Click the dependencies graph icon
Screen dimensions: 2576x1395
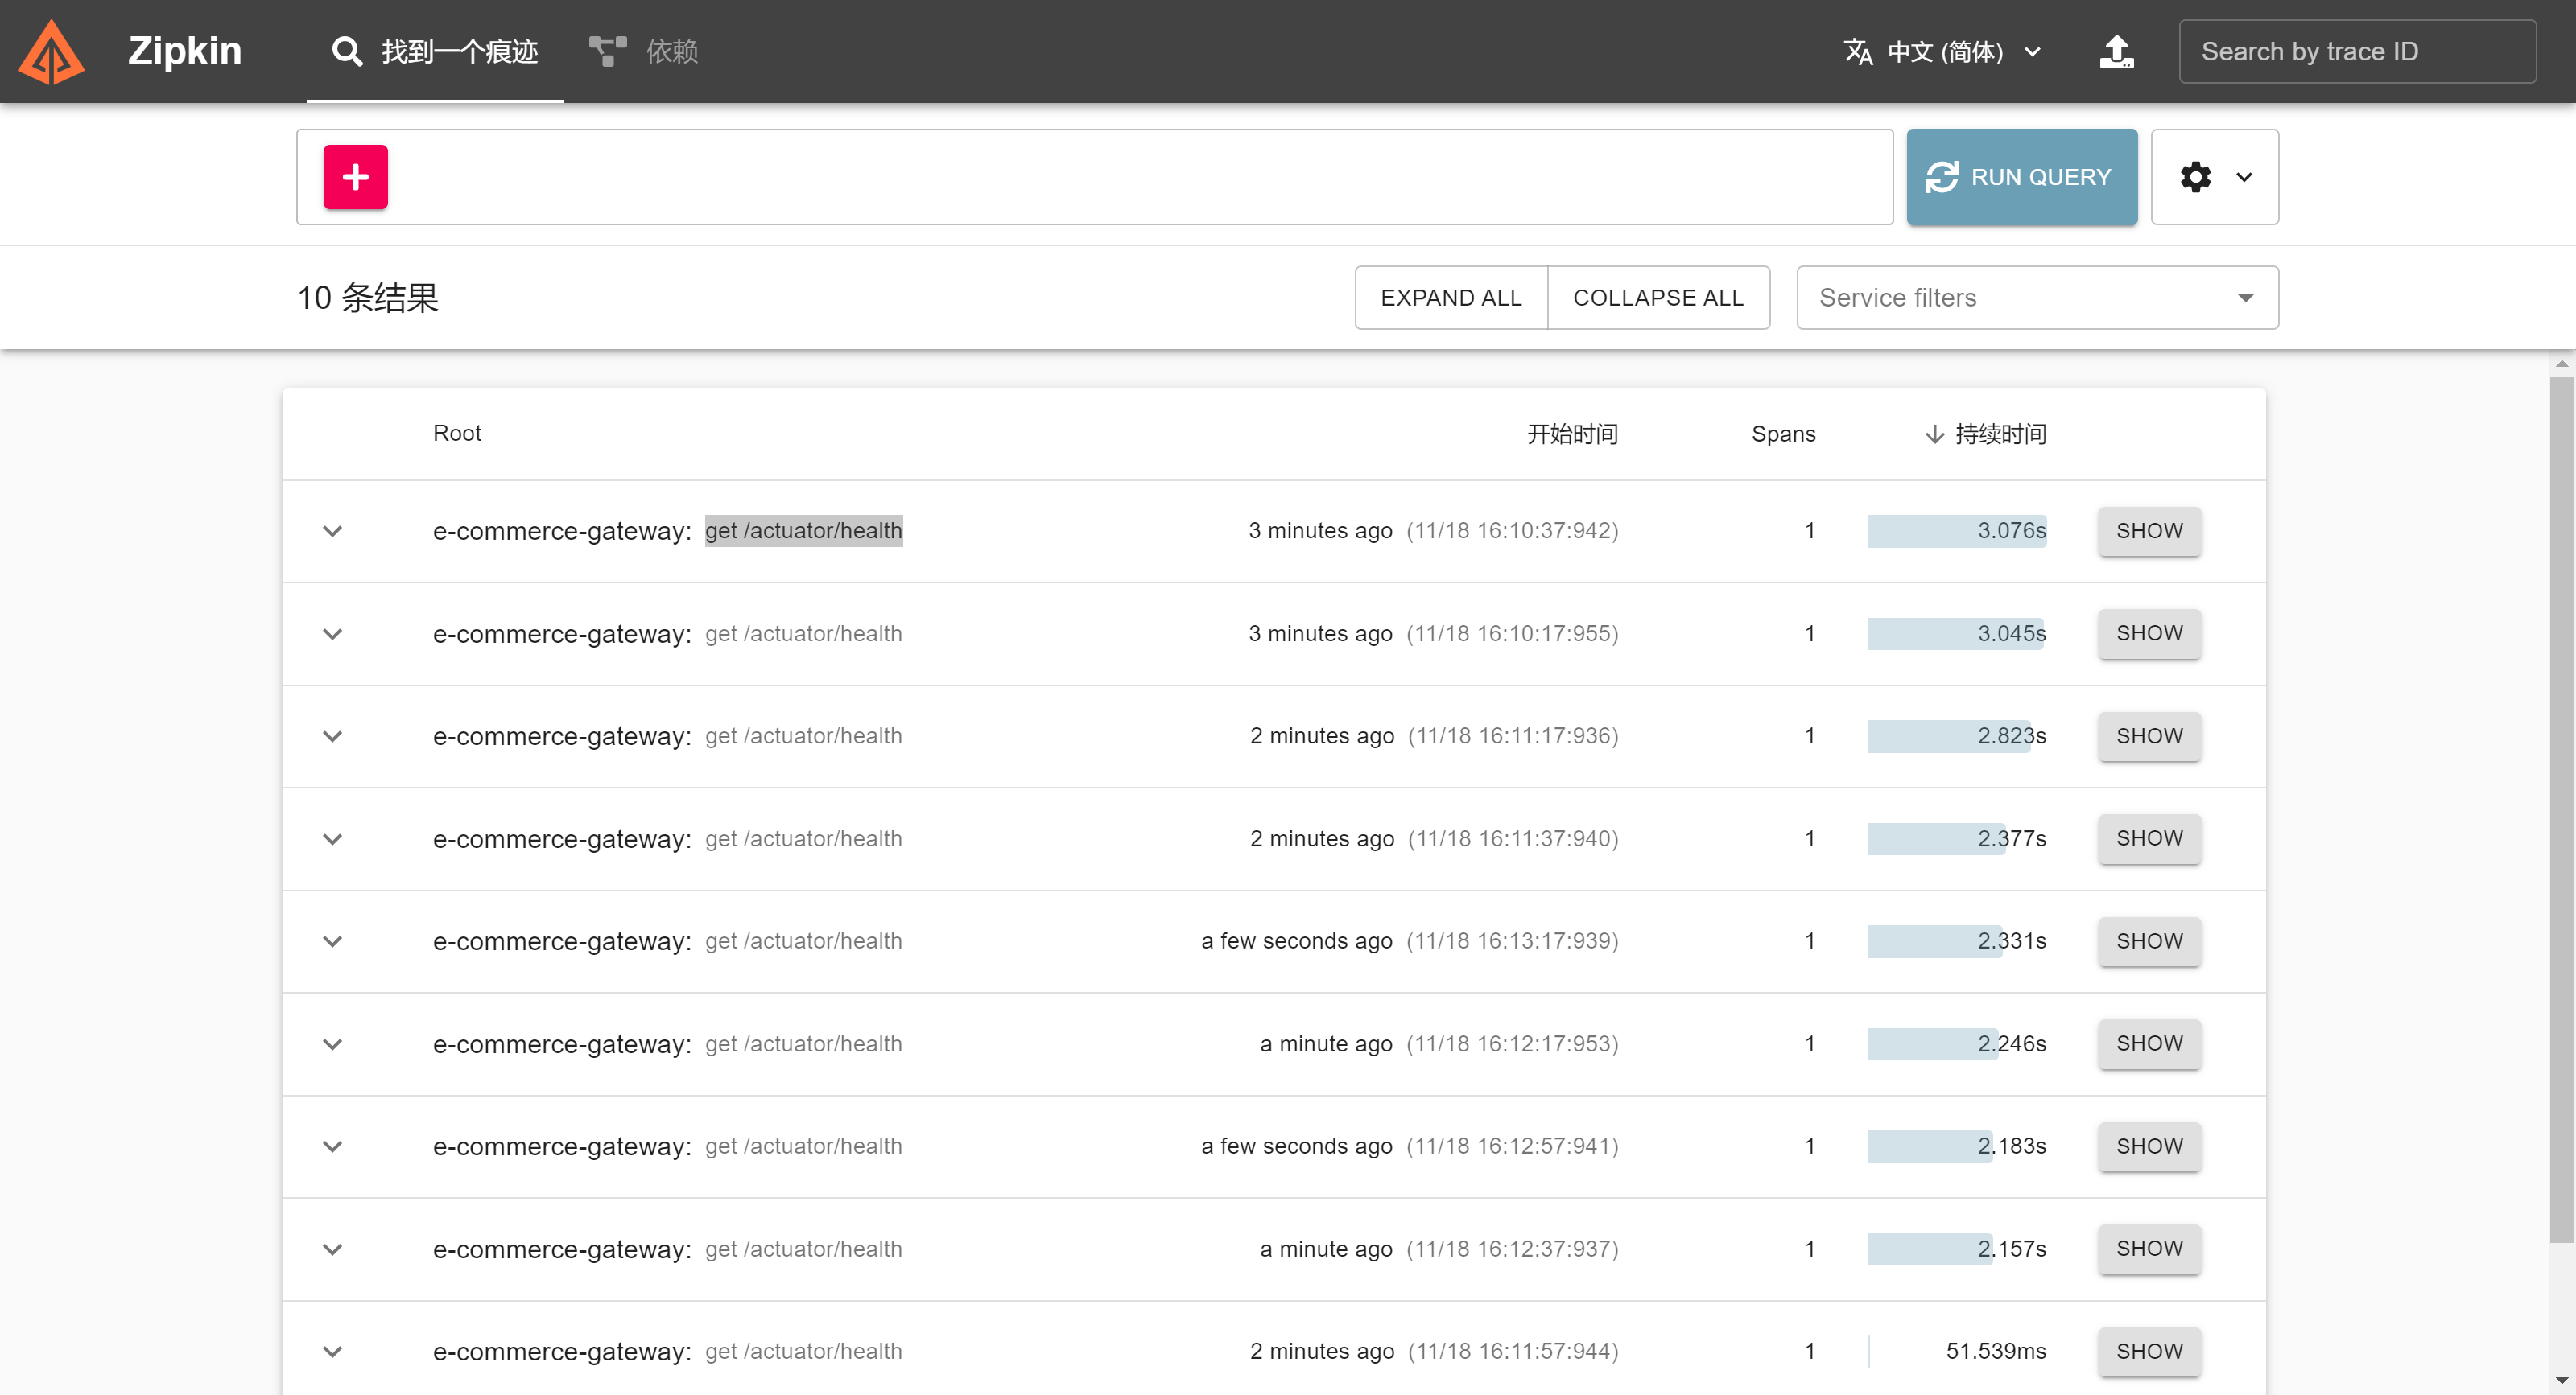607,51
